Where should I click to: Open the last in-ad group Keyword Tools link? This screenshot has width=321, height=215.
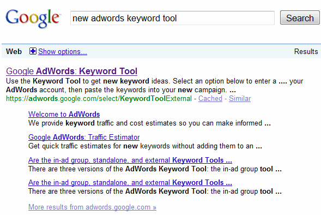coord(130,182)
